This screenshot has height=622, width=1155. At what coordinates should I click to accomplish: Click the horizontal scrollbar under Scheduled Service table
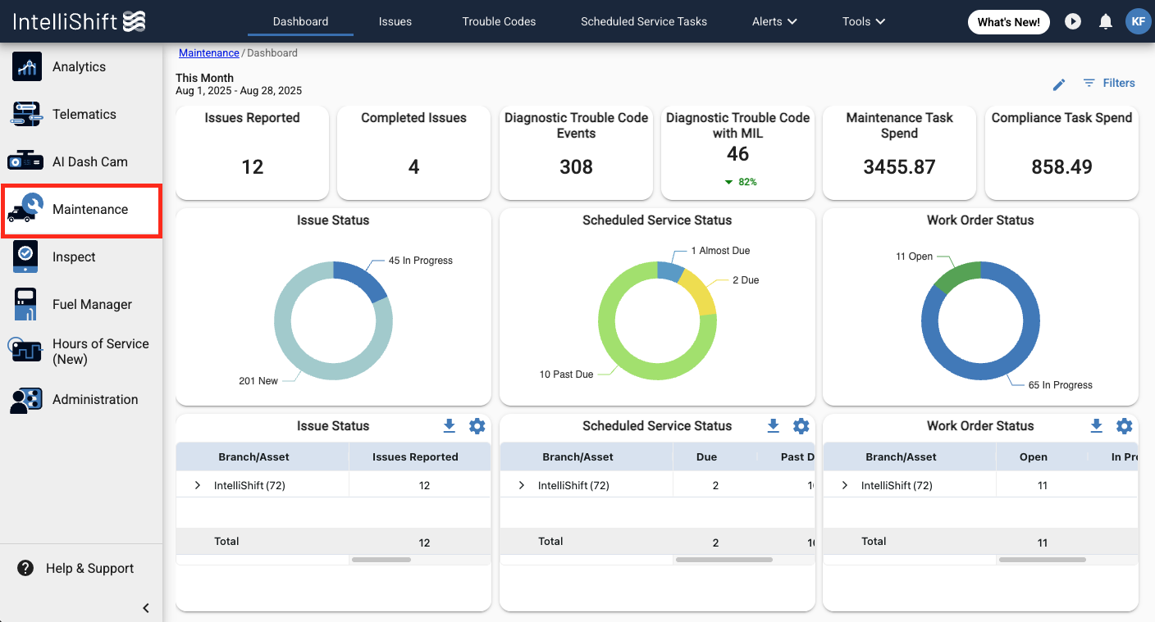724,560
